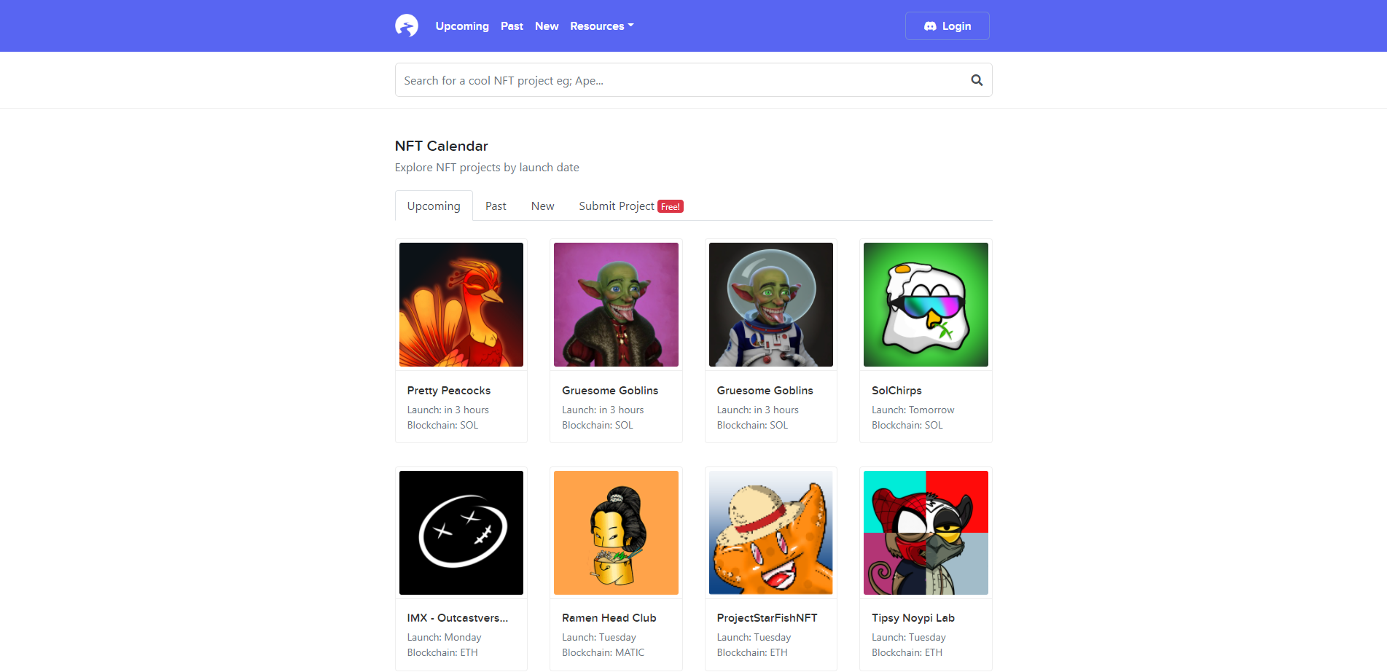
Task: Open the Tipsy Noypi Lab thumbnail
Action: (x=926, y=532)
